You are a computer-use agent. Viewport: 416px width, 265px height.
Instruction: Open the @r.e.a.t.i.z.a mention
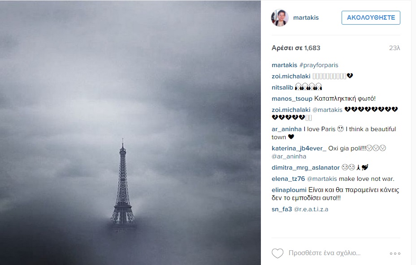tap(311, 209)
